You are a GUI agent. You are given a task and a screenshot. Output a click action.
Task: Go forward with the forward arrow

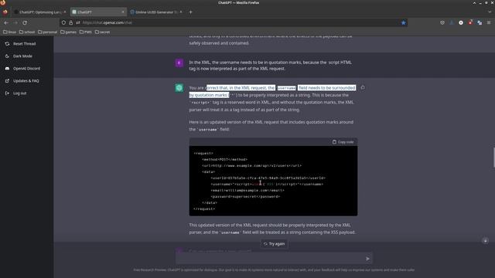[15, 22]
